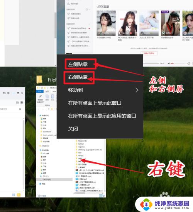Switch to details view icon in Explorer status bar
Screen dimensions: 193x212
pos(101,195)
